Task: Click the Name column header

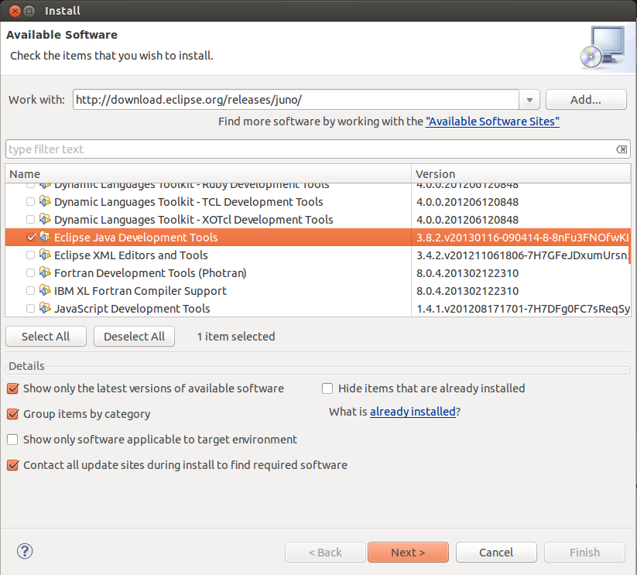Action: [x=208, y=174]
